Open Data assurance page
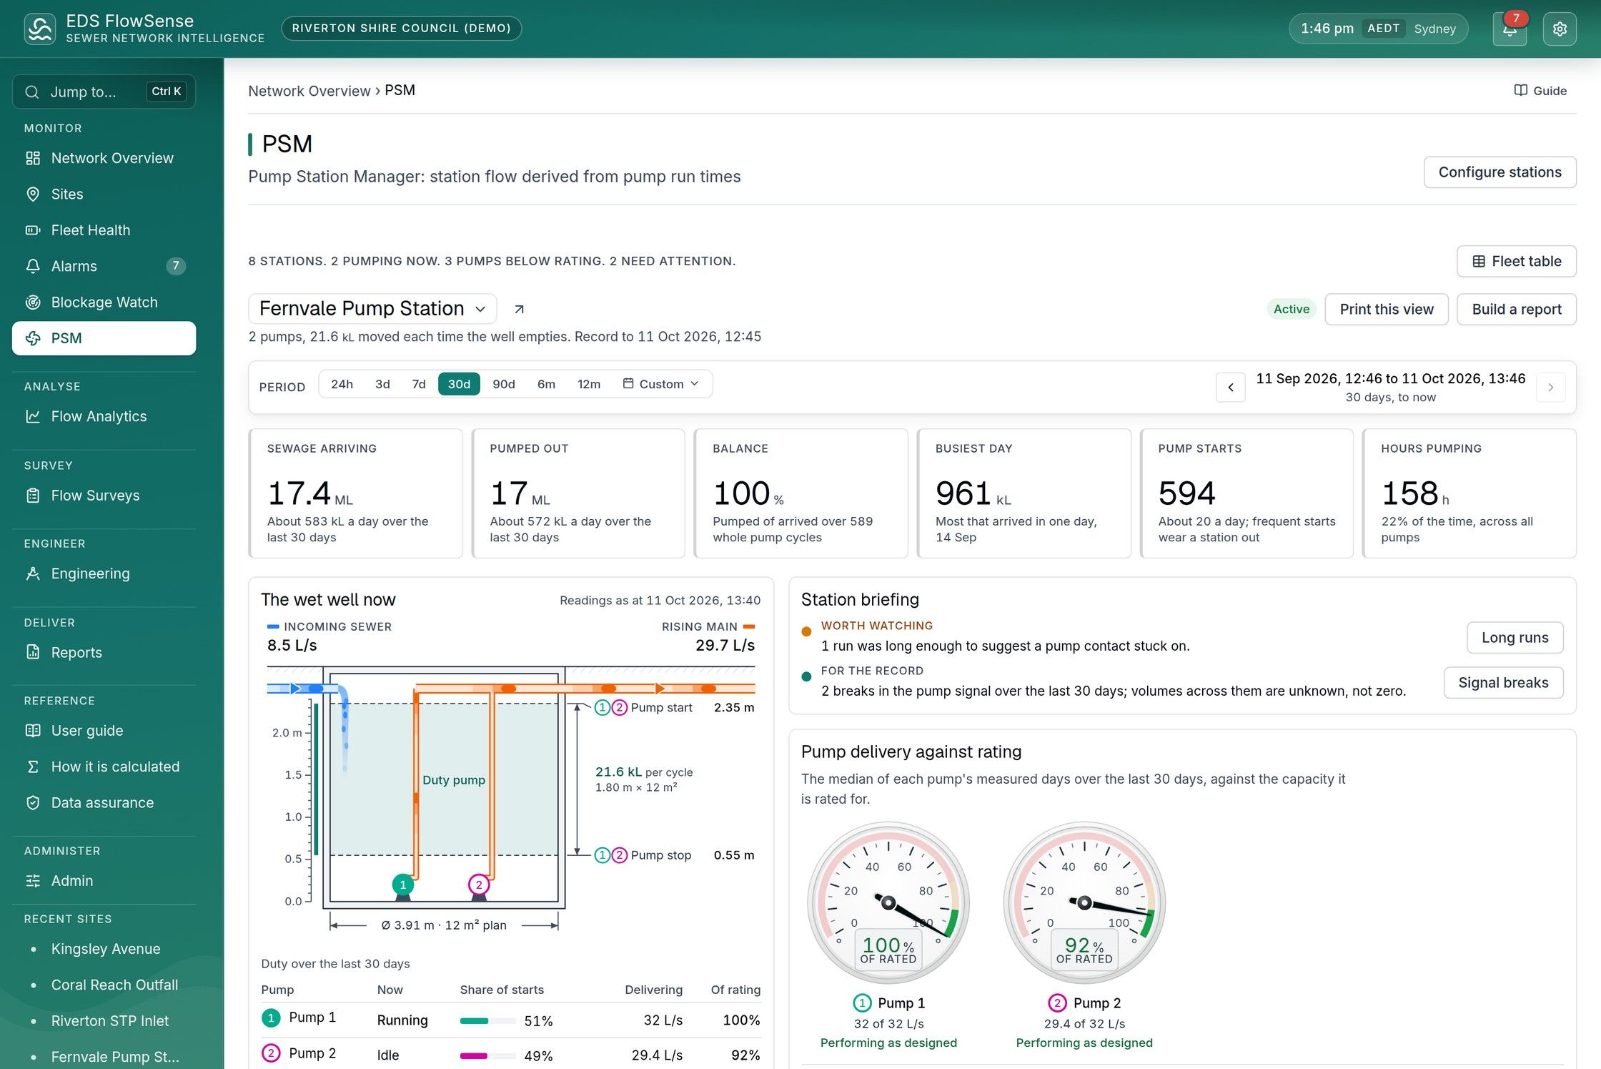 pyautogui.click(x=104, y=802)
